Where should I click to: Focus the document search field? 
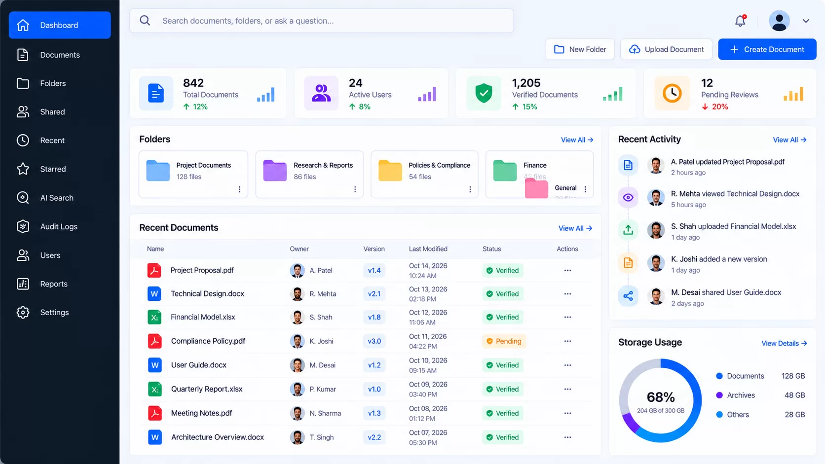(x=322, y=21)
